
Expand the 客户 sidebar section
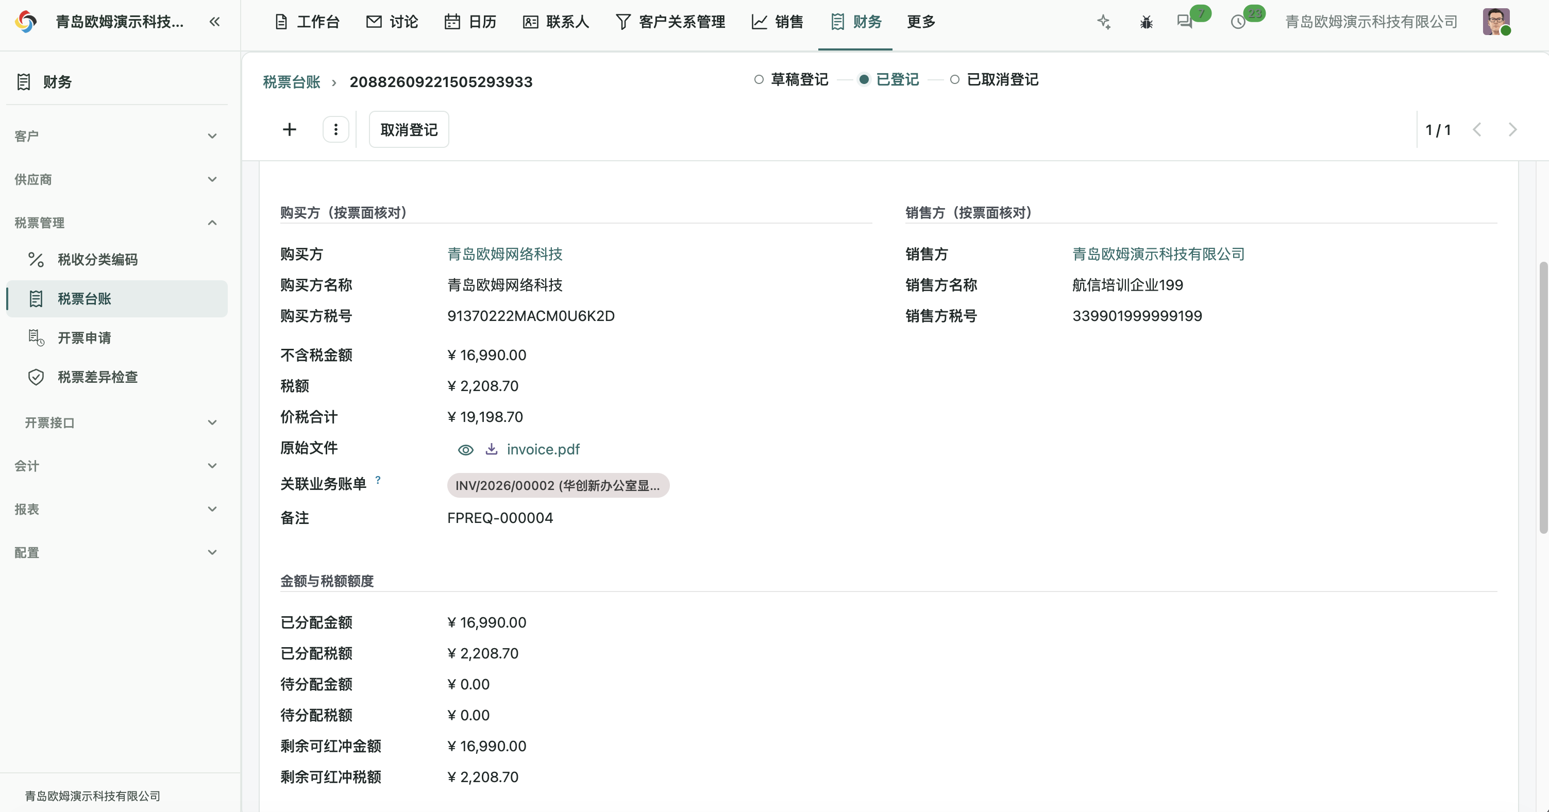pos(116,137)
